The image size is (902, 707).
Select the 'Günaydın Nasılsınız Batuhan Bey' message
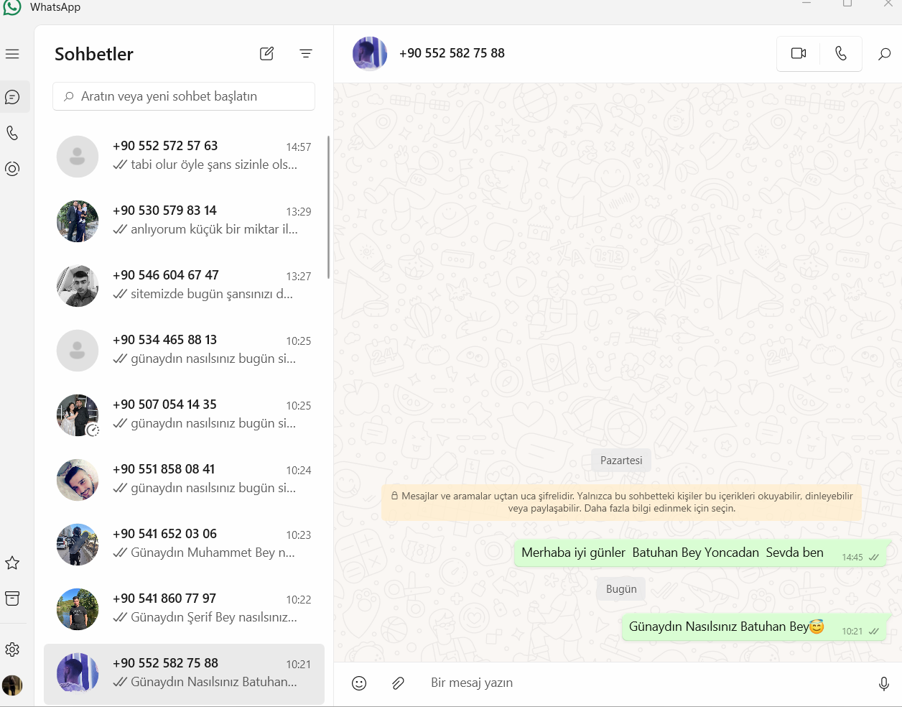point(754,627)
